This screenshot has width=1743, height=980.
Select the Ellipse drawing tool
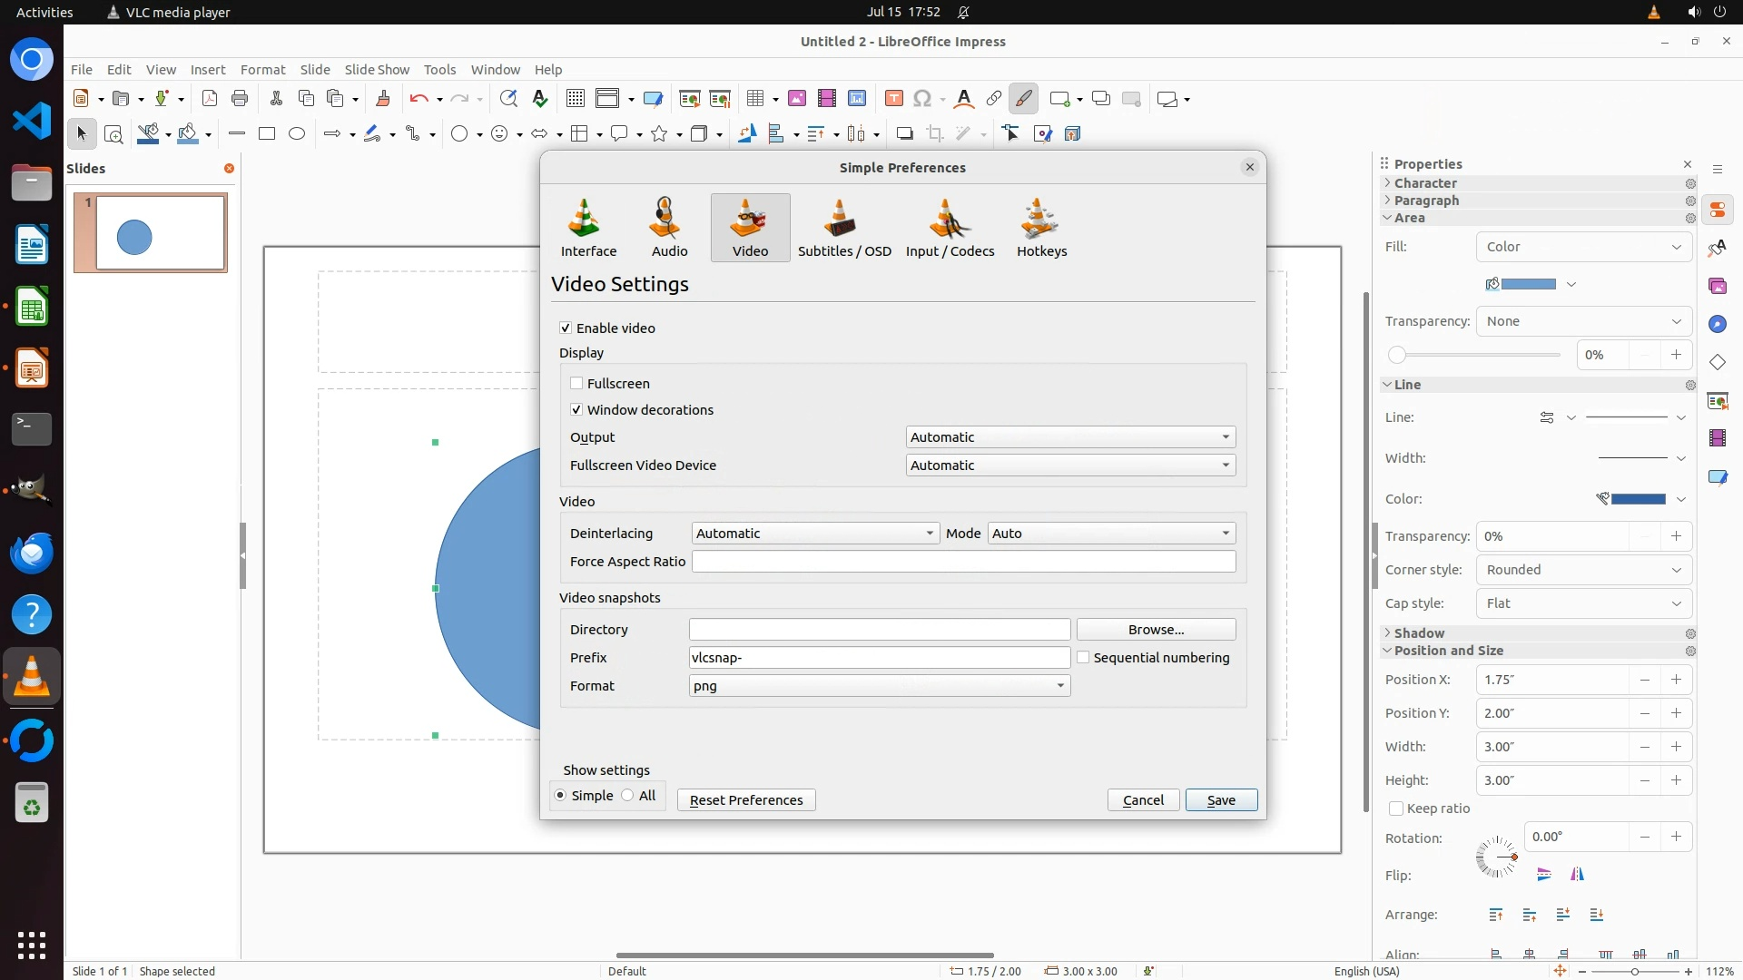(x=297, y=134)
